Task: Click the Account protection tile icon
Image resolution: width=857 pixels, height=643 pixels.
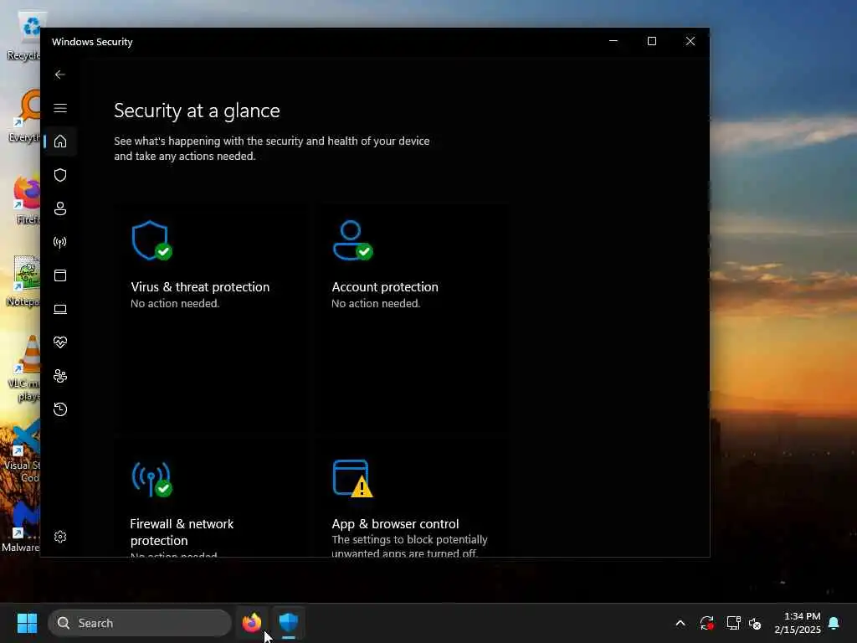Action: coord(352,240)
